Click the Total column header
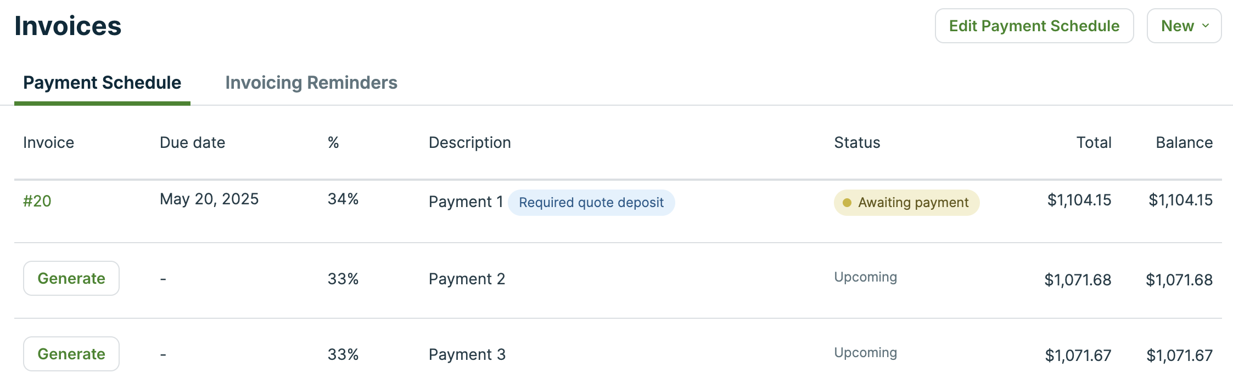 1094,142
